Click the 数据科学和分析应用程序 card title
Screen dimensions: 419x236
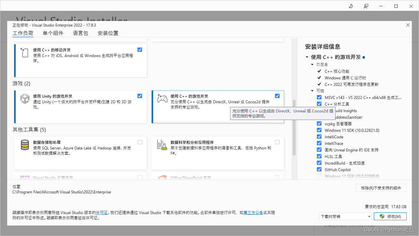click(x=192, y=143)
